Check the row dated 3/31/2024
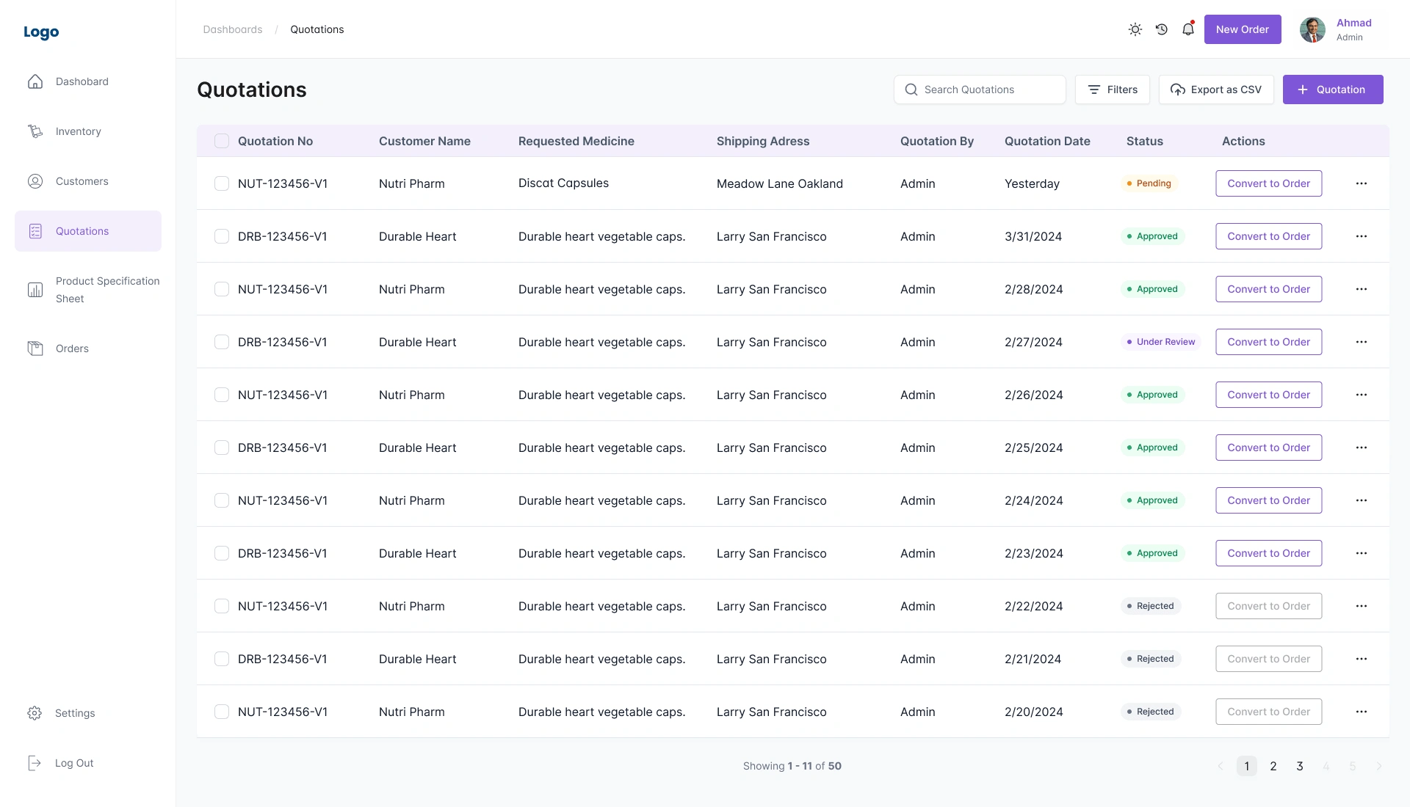Viewport: 1410px width, 807px height. pos(222,236)
